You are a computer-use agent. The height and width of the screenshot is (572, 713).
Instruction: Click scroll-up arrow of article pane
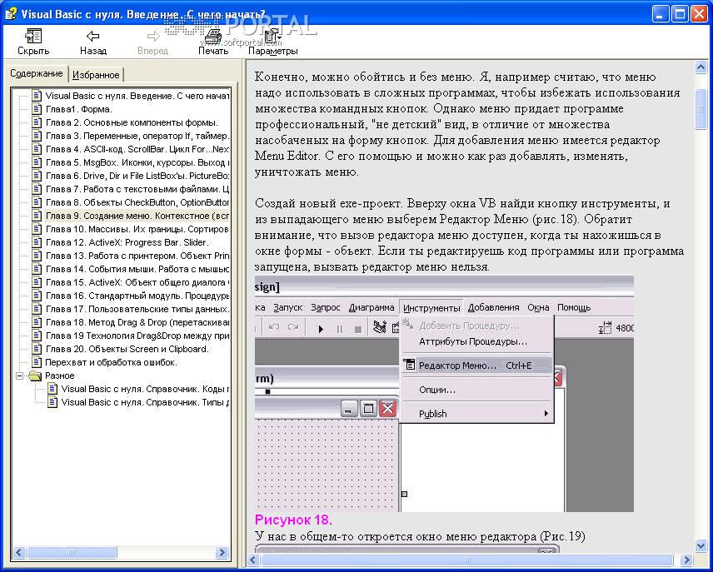701,67
